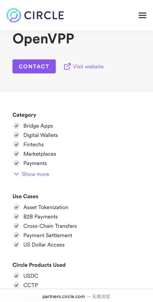The height and width of the screenshot is (302, 153).
Task: Open the Visit website link
Action: [x=88, y=67]
